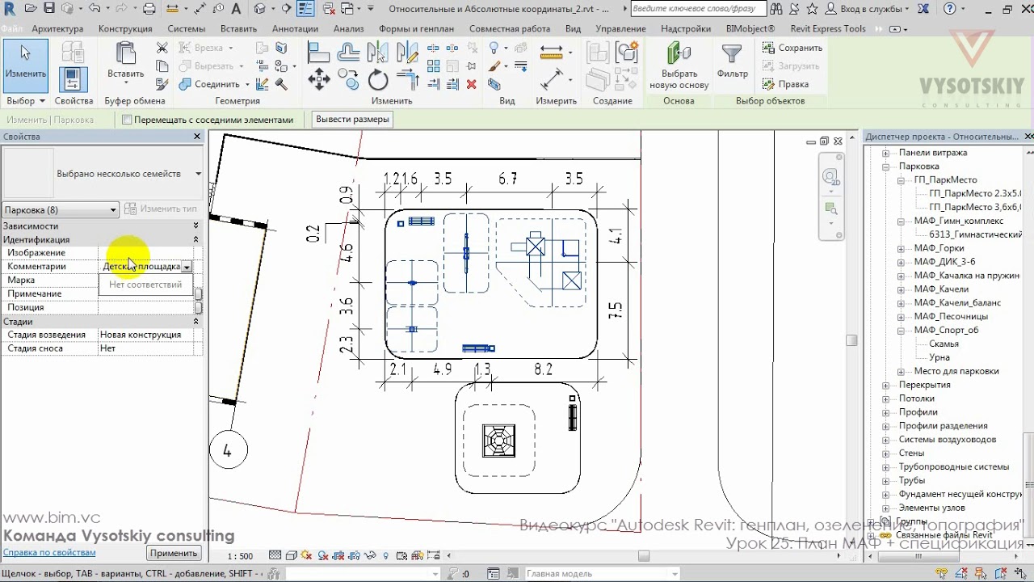
Task: Activate the Copy tool in Modify panel
Action: point(349,78)
